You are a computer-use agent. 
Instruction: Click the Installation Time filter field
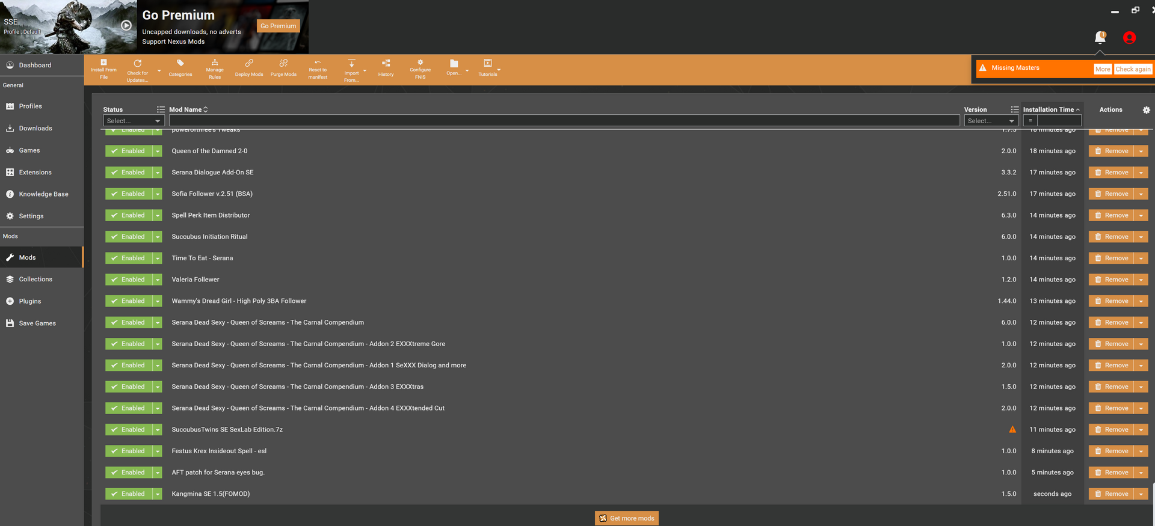point(1059,121)
